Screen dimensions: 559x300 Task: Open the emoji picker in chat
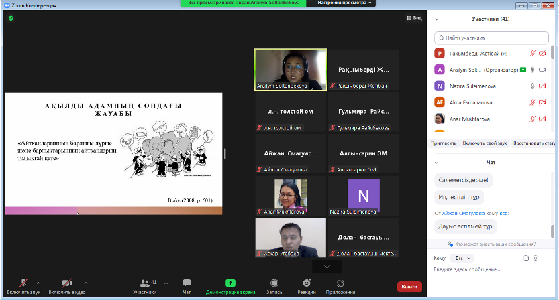tap(537, 258)
